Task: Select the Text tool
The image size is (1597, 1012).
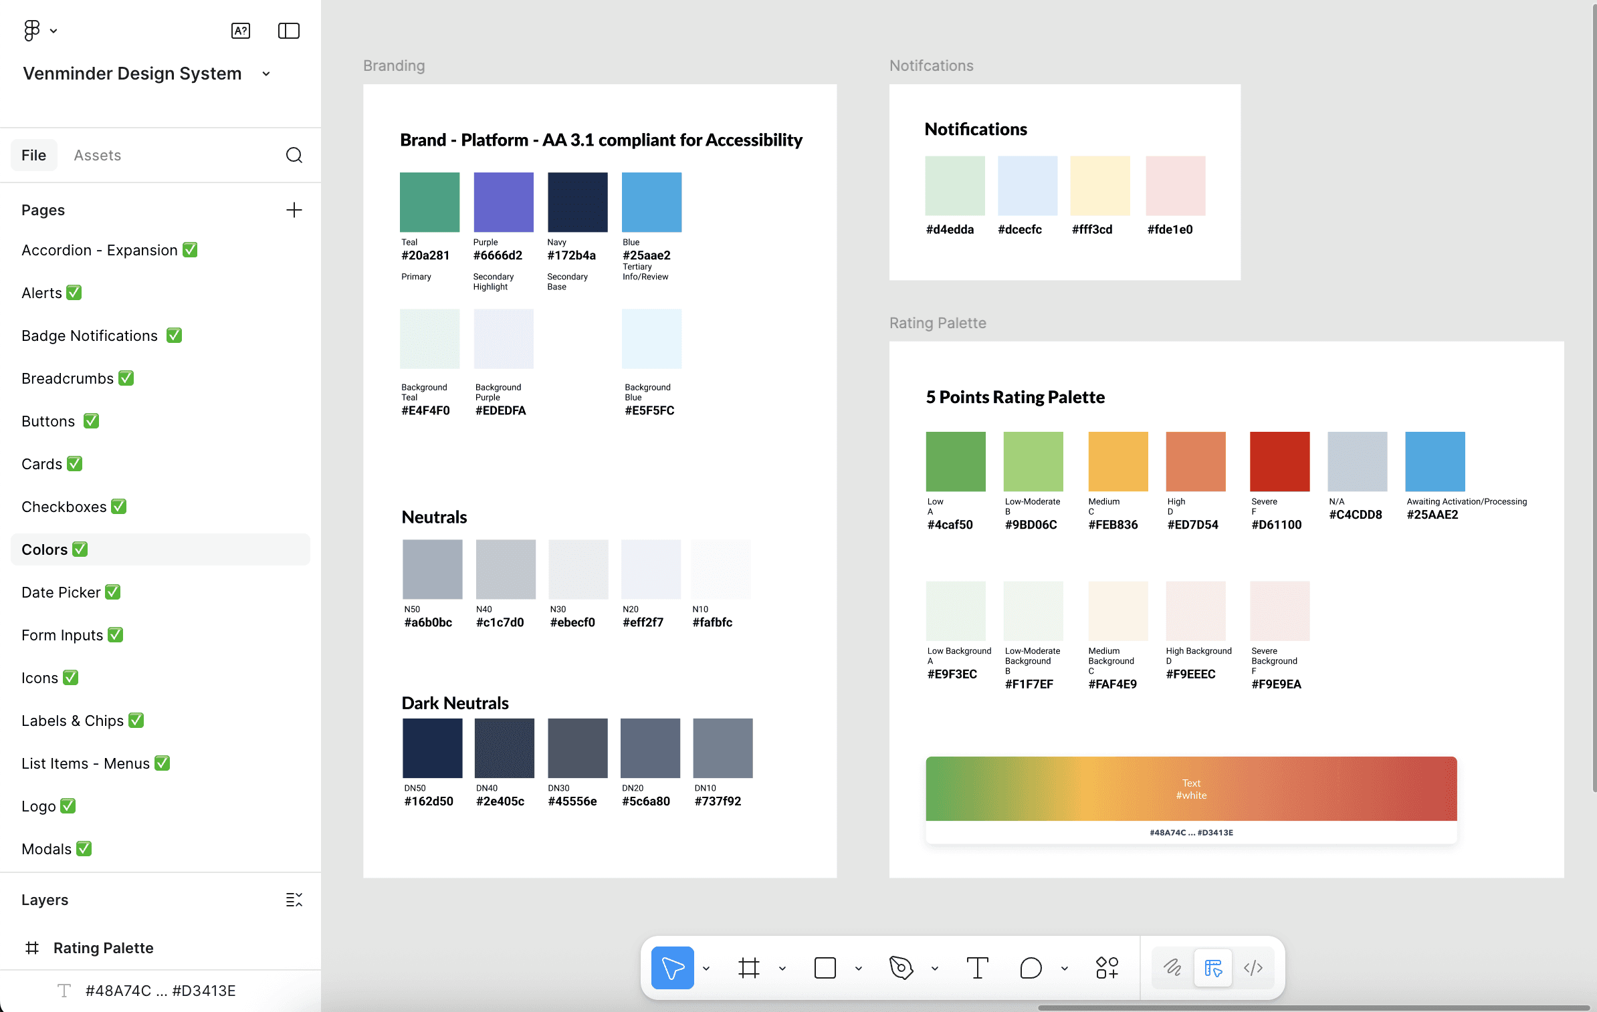Action: [977, 967]
